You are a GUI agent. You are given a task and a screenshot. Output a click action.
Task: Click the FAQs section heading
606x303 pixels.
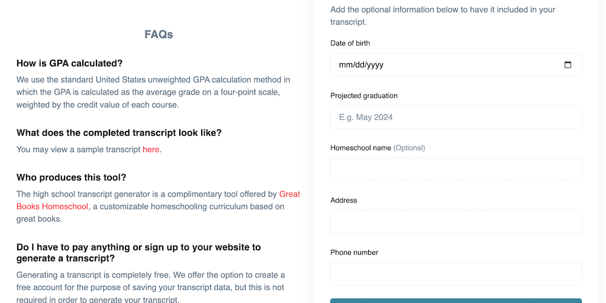159,34
